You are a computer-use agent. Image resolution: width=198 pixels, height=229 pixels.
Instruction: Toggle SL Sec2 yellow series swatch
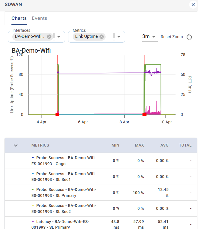pyautogui.click(x=33, y=205)
